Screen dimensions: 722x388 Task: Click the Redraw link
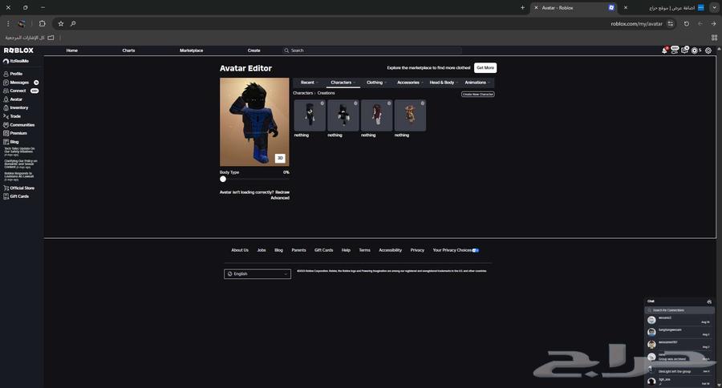click(282, 192)
